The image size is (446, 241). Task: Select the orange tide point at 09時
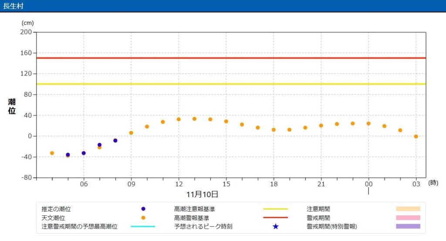coord(131,133)
